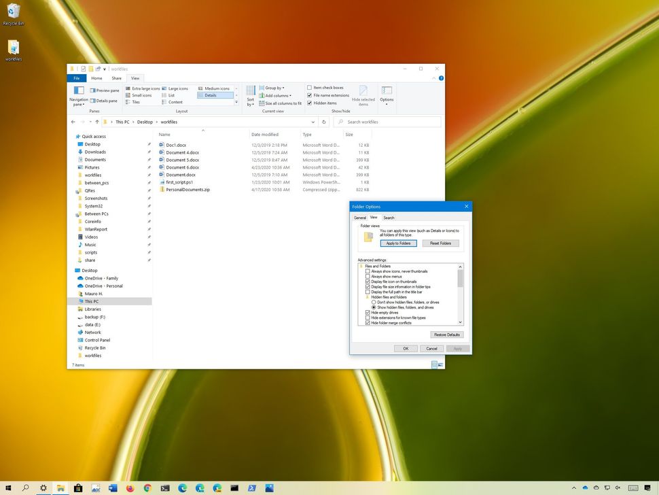Open the Sort by tool
This screenshot has width=659, height=495.
(x=250, y=97)
